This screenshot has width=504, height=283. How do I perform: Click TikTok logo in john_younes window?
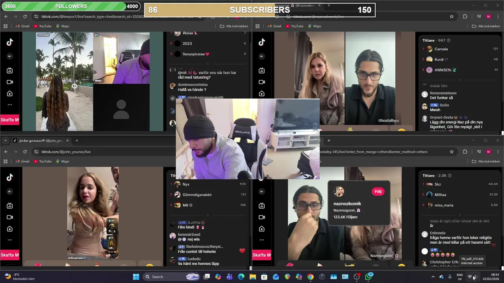[x=10, y=178]
